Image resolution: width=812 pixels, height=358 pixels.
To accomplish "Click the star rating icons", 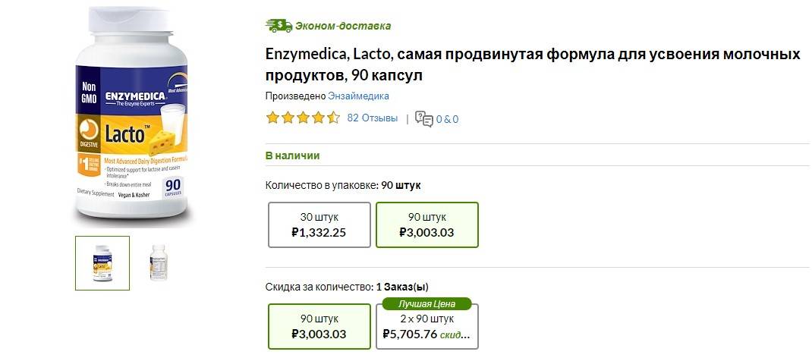I will [x=302, y=118].
